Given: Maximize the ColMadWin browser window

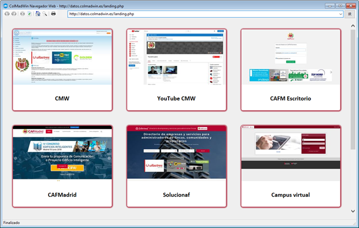Looking at the screenshot, I should point(339,4).
